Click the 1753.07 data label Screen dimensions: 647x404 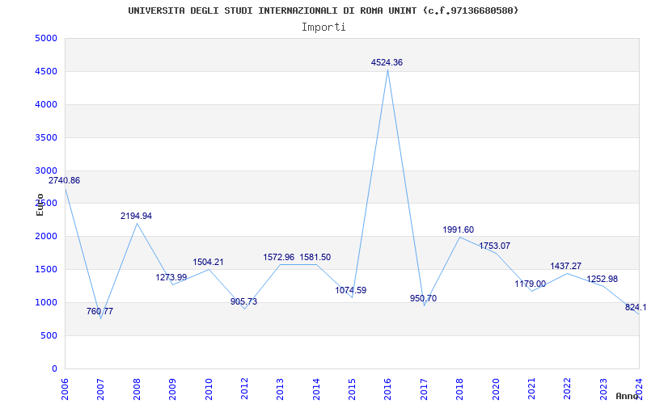tap(495, 246)
